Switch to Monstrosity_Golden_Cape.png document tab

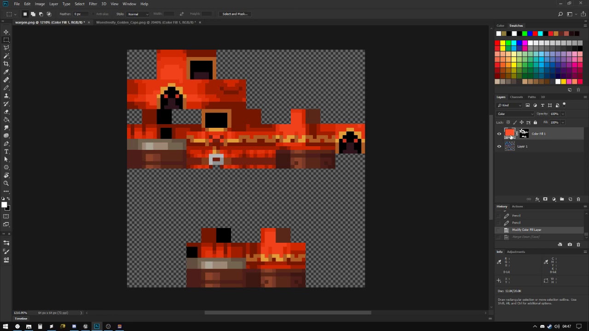(146, 22)
